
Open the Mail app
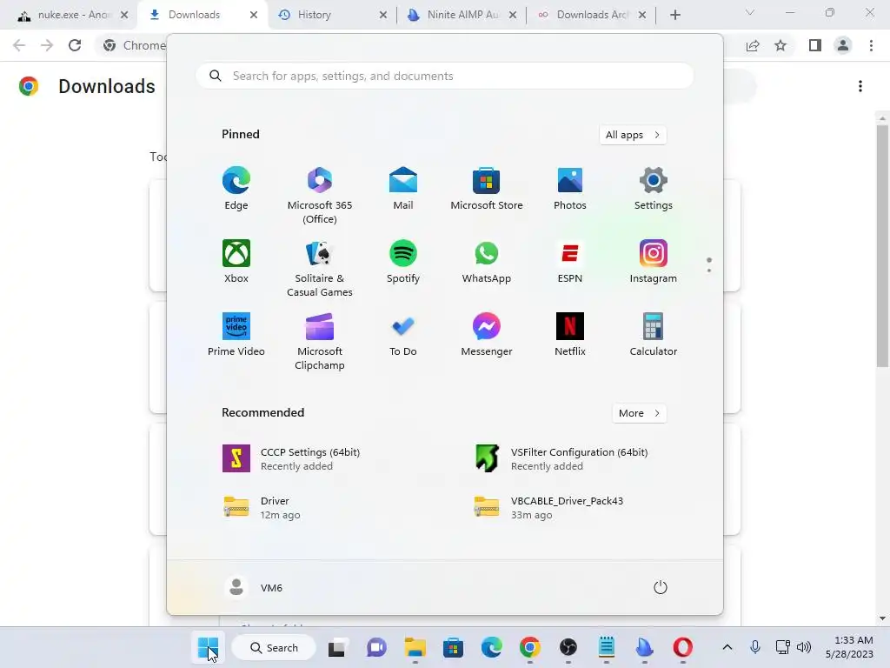click(403, 189)
